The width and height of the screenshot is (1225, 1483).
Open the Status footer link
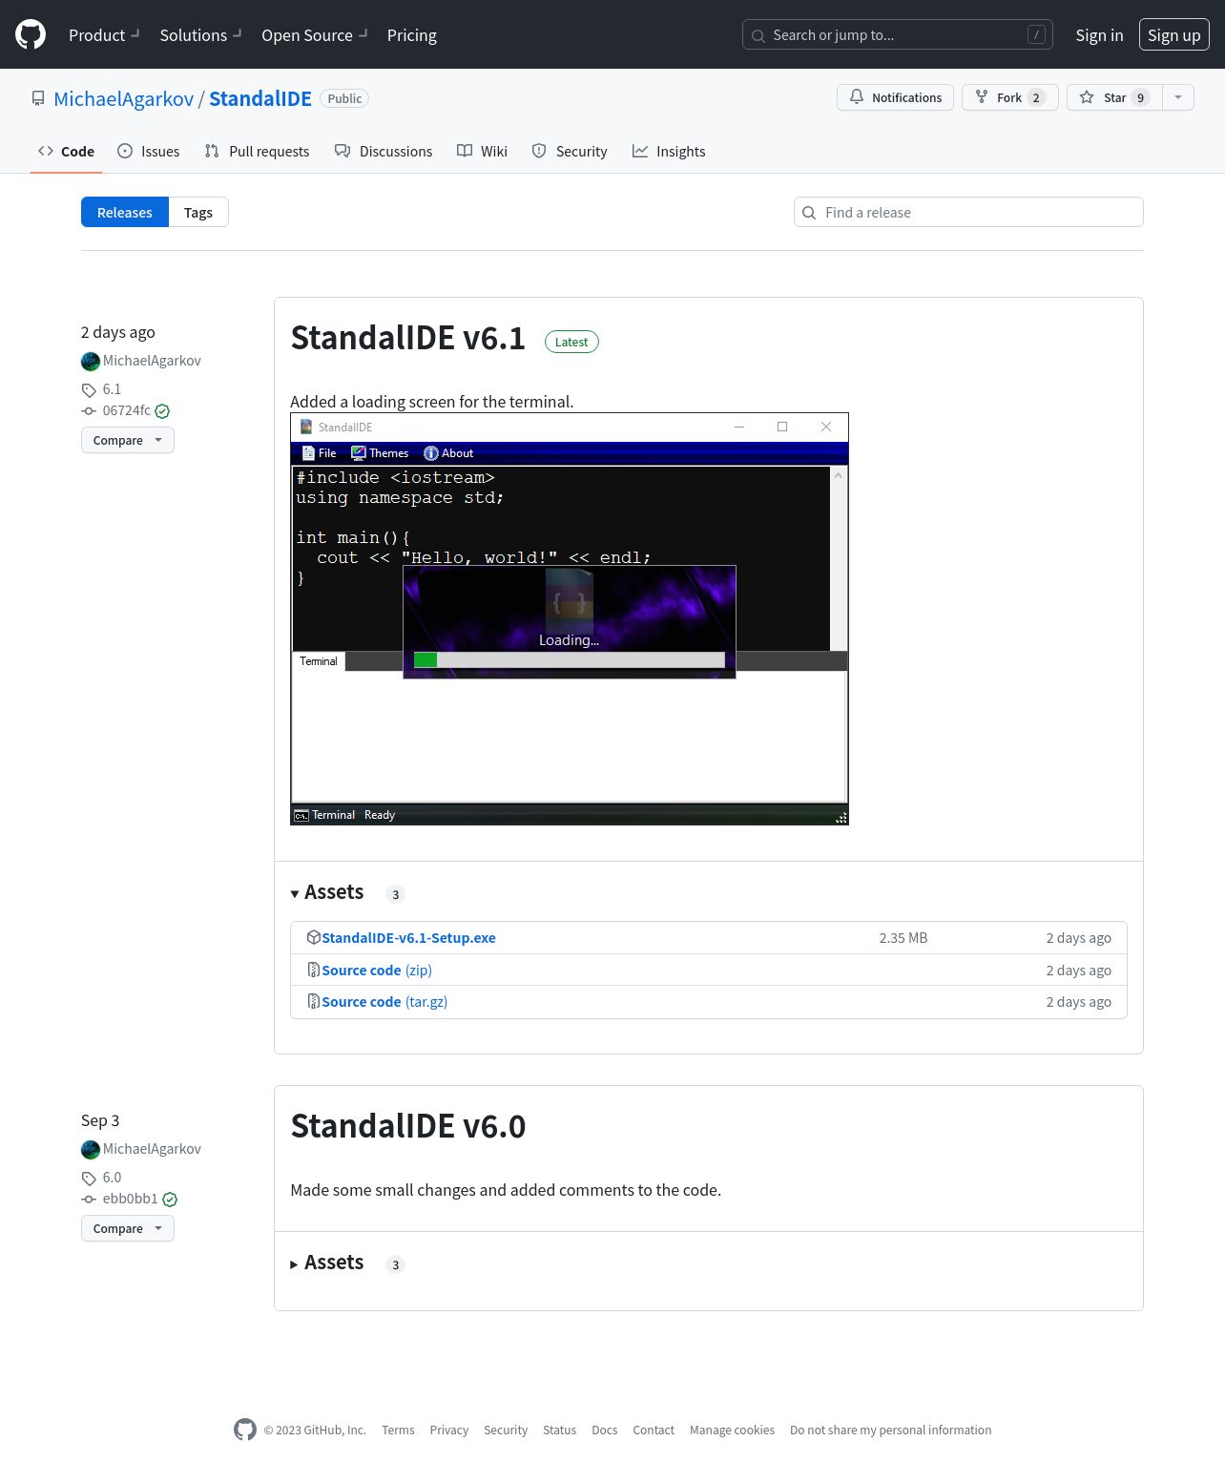559,1430
